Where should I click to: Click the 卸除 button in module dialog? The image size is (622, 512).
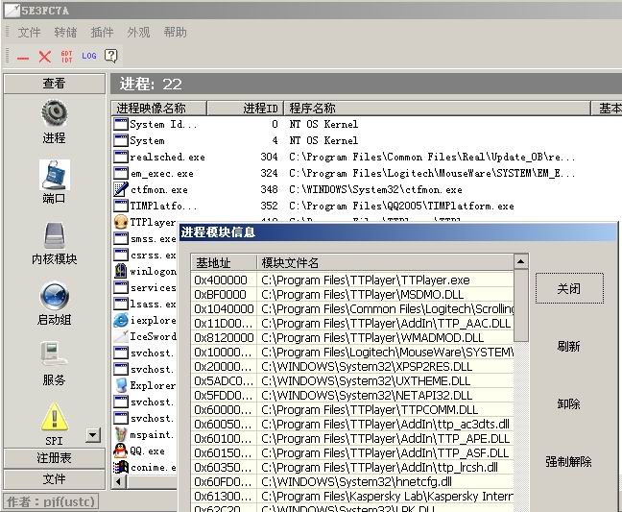568,403
